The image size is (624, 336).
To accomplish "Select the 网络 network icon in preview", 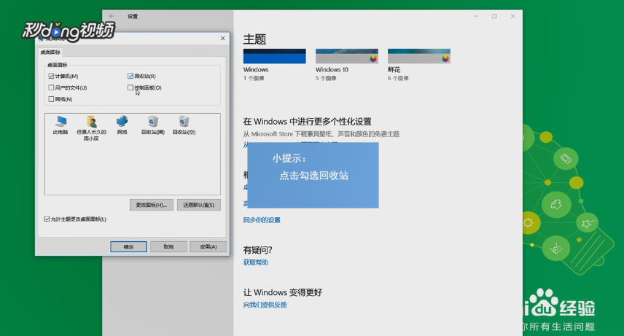I will [122, 122].
